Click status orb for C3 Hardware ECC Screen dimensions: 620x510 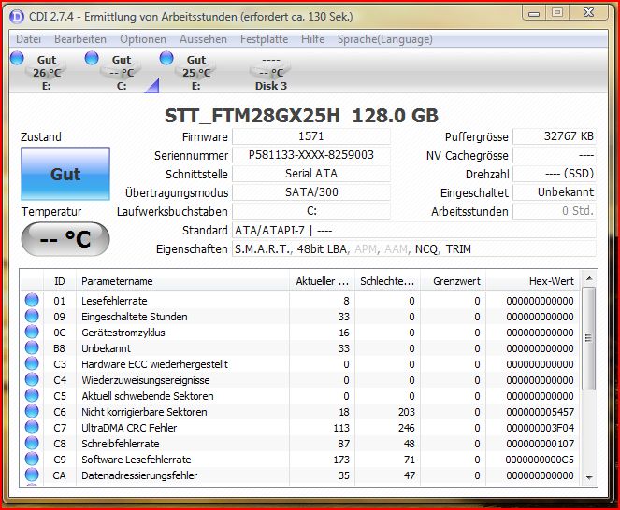click(32, 364)
